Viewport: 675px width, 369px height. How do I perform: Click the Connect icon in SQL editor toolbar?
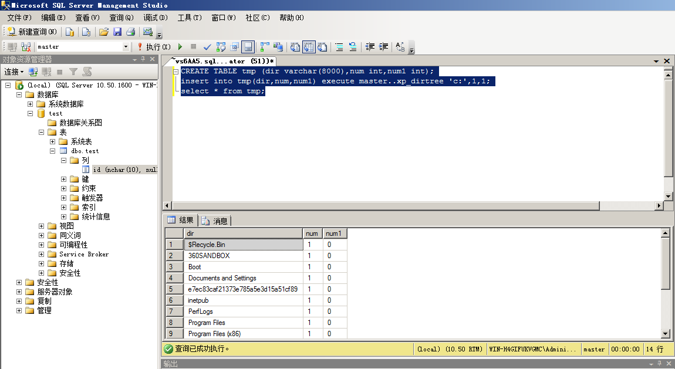click(12, 47)
